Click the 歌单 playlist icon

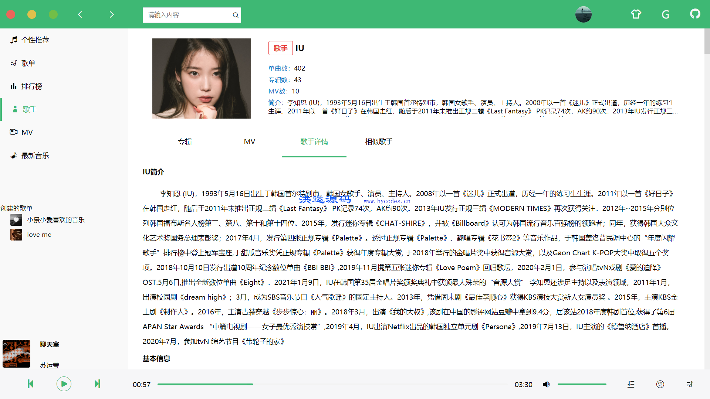click(14, 63)
